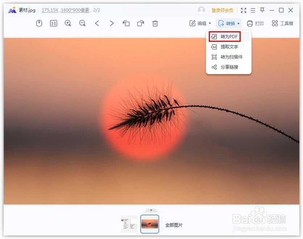Pin the window on top
Screen dimensions: 303x239
(262, 10)
